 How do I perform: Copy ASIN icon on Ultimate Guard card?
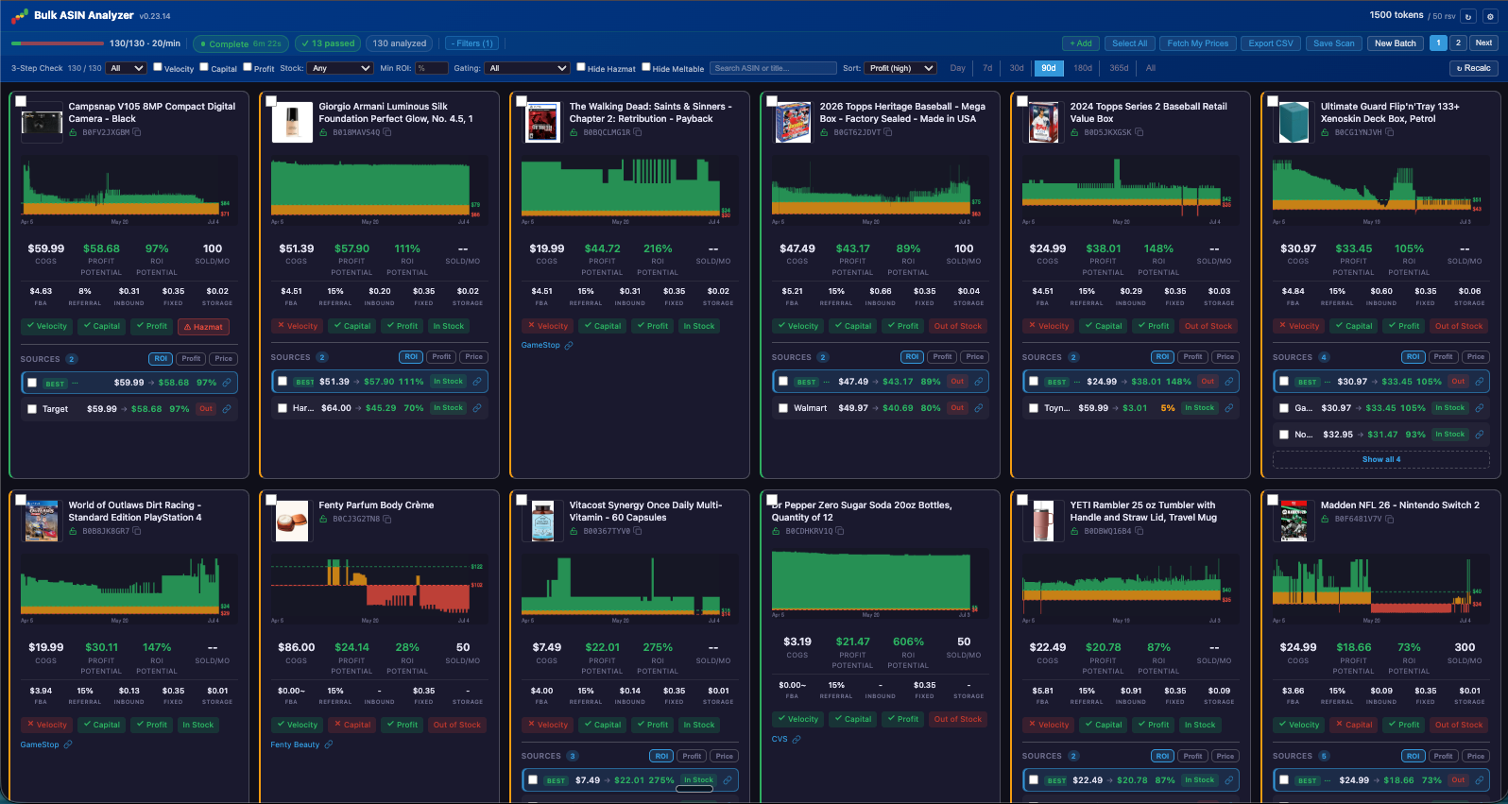pyautogui.click(x=1389, y=132)
